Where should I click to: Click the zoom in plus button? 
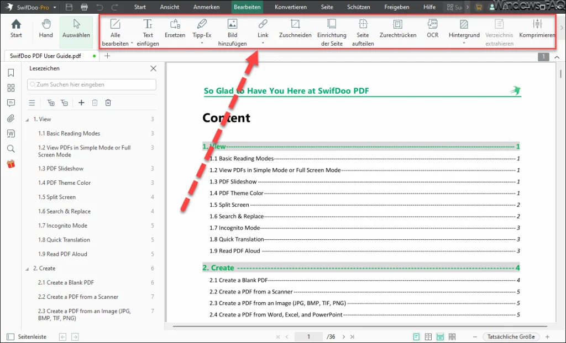coord(548,336)
